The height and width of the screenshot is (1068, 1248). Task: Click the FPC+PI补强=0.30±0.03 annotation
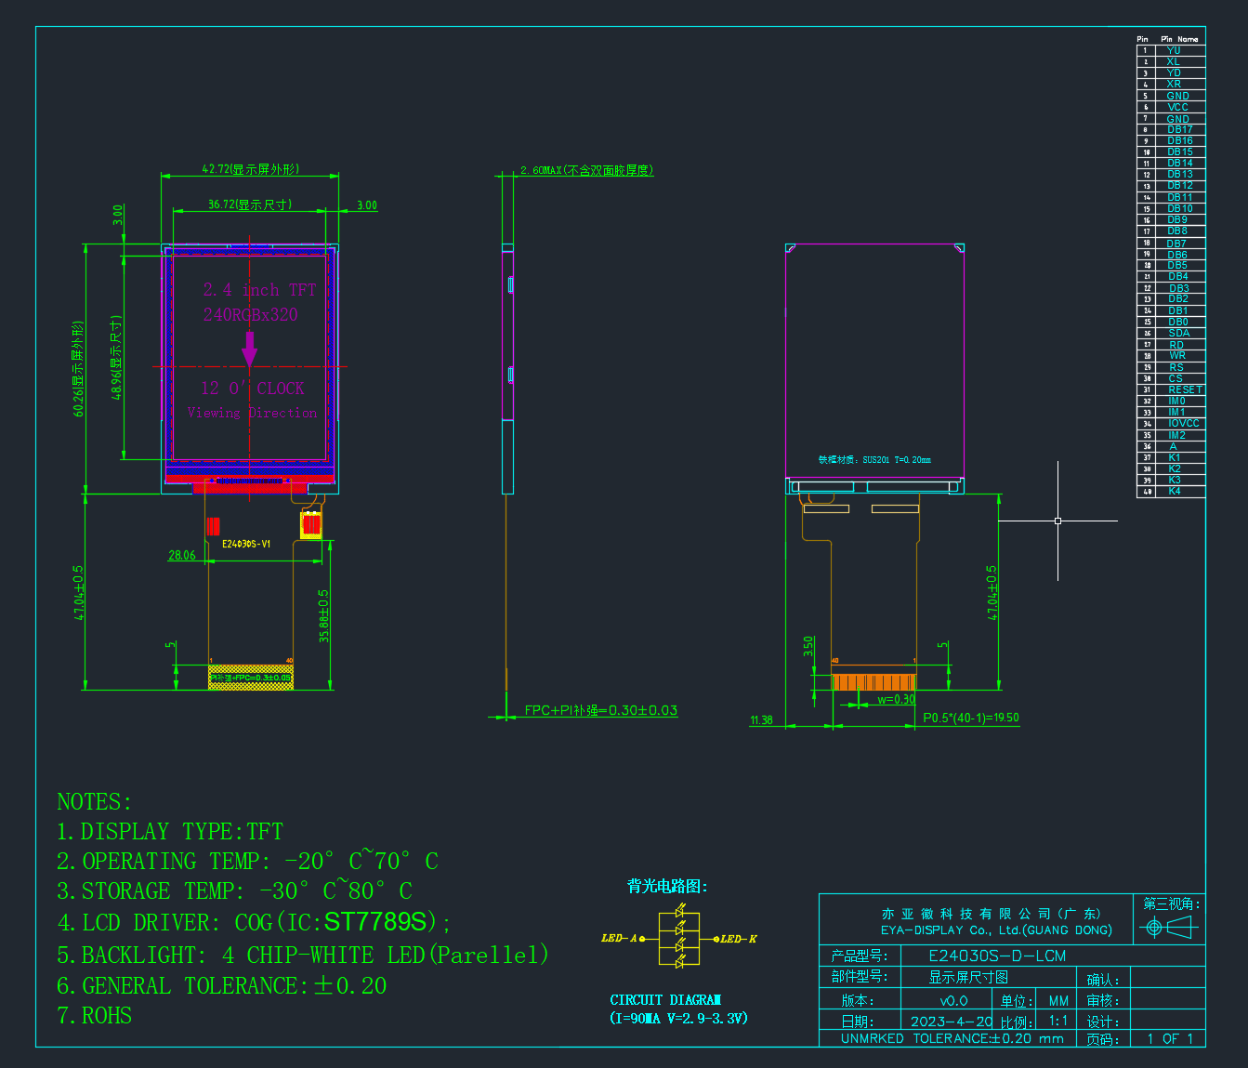(601, 710)
